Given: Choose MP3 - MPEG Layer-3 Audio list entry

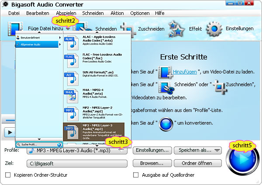Looking at the screenshot, I should (x=94, y=132).
